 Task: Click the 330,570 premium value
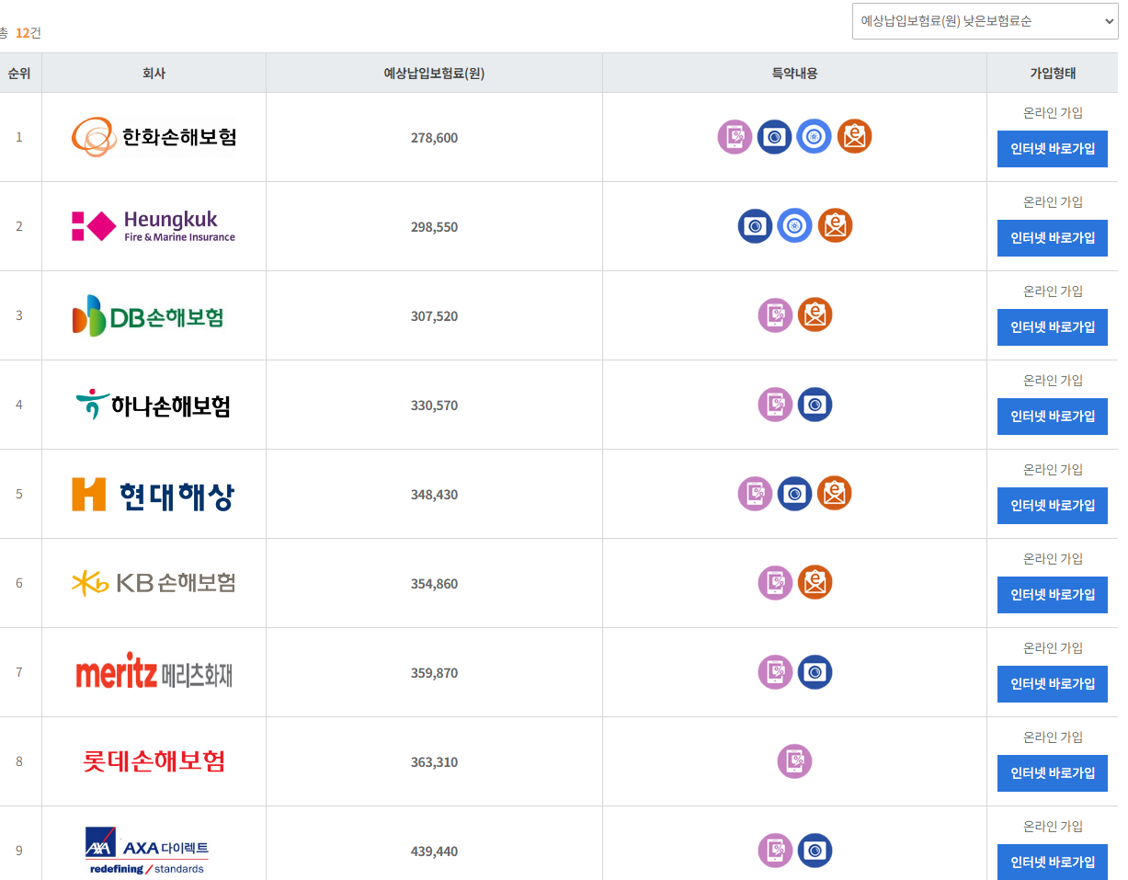pyautogui.click(x=434, y=406)
